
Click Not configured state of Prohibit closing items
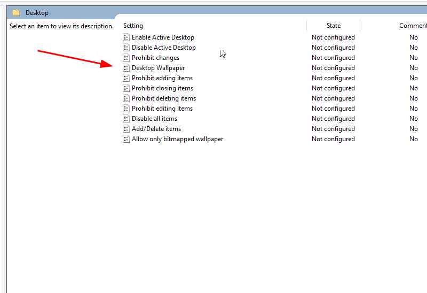point(333,88)
